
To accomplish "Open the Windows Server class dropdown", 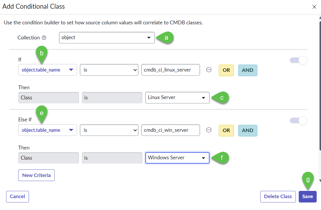I will [x=177, y=158].
